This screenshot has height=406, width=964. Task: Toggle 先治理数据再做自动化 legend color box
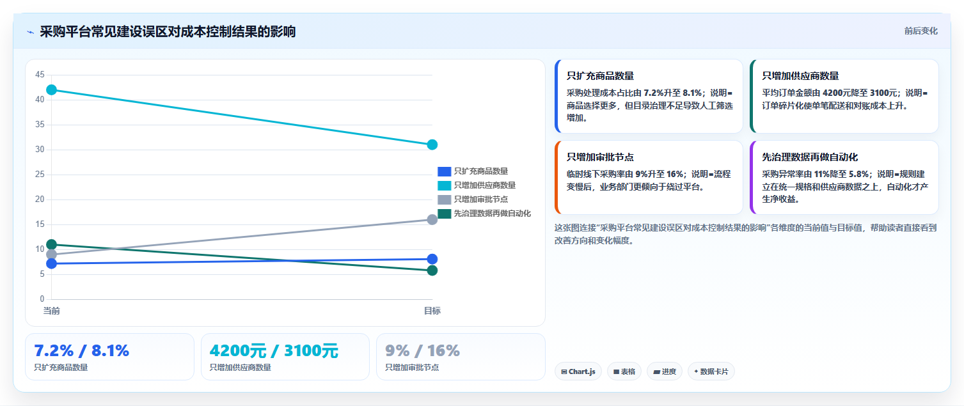(444, 214)
